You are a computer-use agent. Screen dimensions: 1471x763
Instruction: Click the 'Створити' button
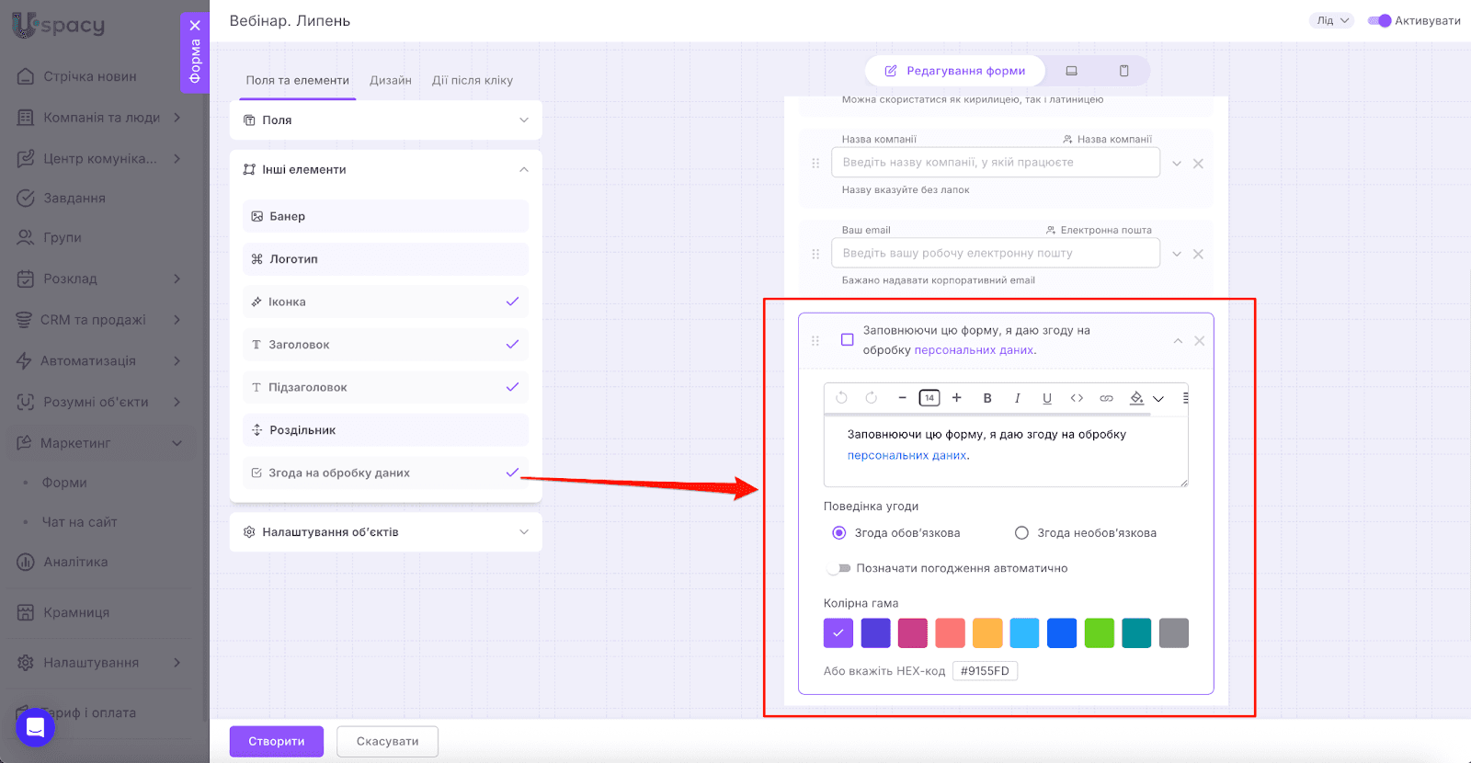pyautogui.click(x=276, y=741)
